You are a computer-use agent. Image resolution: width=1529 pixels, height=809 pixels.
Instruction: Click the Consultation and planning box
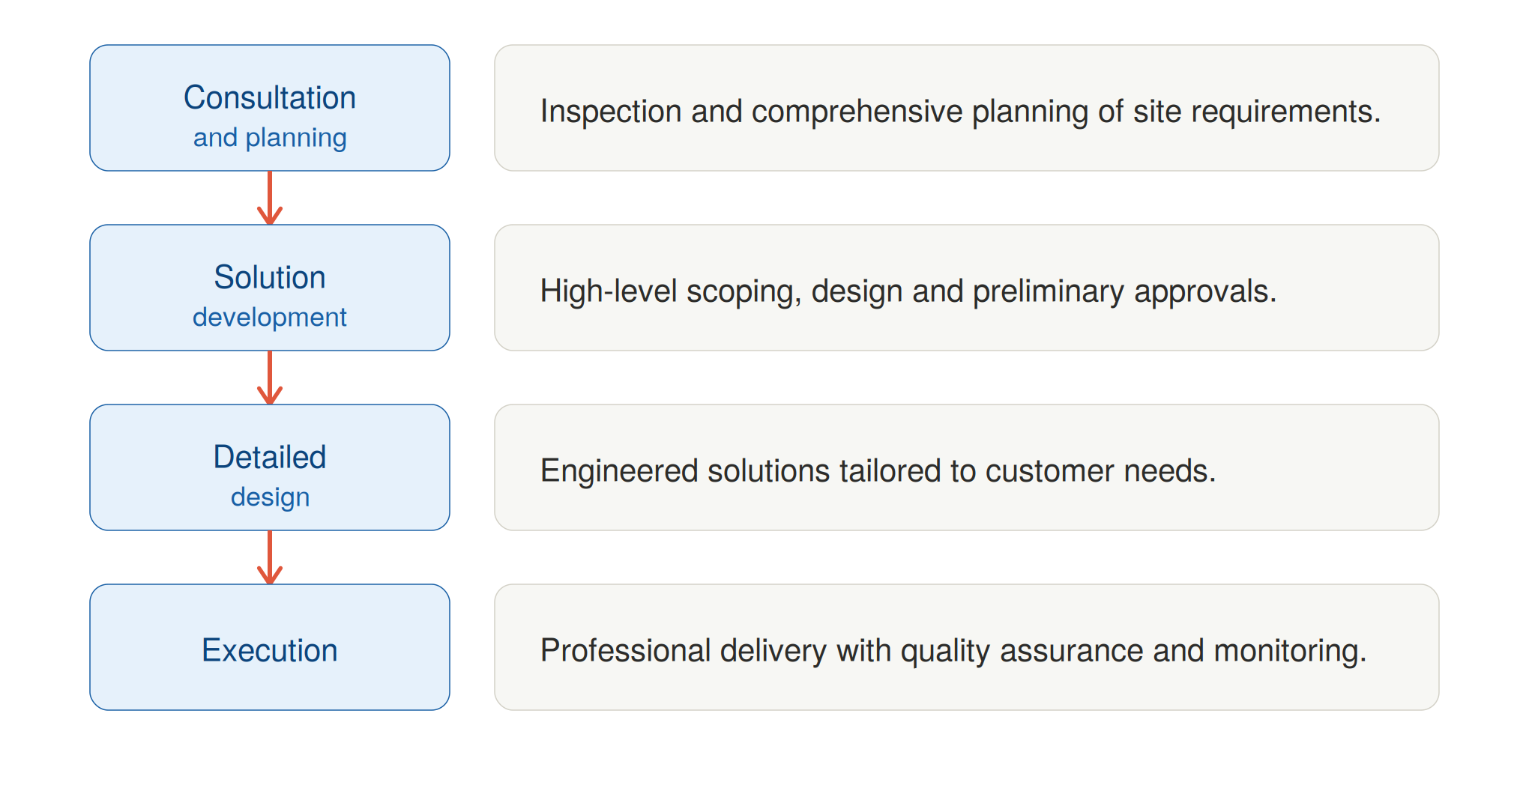[x=270, y=108]
